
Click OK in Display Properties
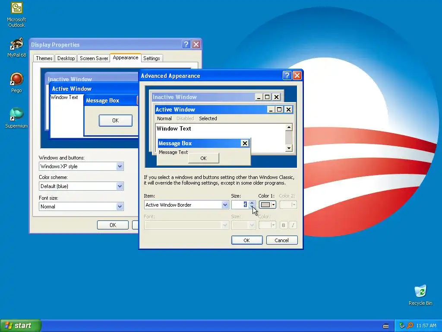pos(113,225)
